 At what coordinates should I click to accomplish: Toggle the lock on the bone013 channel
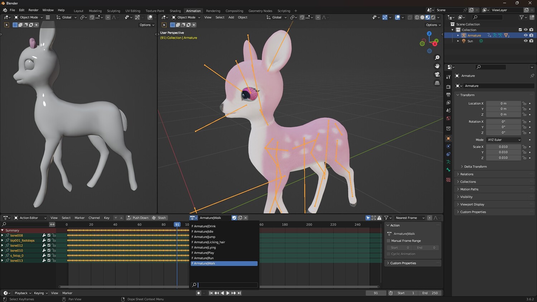point(54,260)
